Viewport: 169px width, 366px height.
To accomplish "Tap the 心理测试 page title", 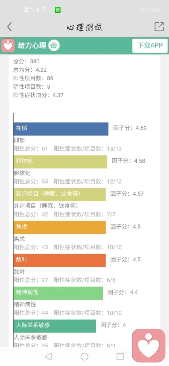I will tap(84, 27).
